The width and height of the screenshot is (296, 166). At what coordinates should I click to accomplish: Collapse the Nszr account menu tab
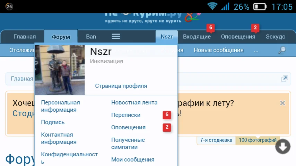[167, 37]
